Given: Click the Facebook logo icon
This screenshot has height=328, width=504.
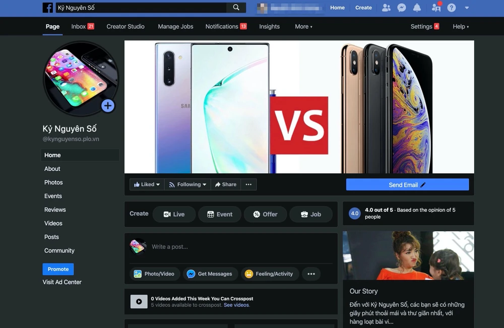Looking at the screenshot, I should pyautogui.click(x=48, y=8).
